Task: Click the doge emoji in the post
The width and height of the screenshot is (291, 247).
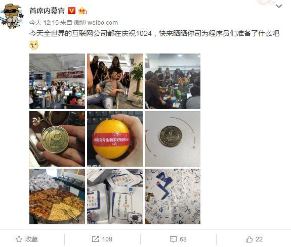Action: 34,45
